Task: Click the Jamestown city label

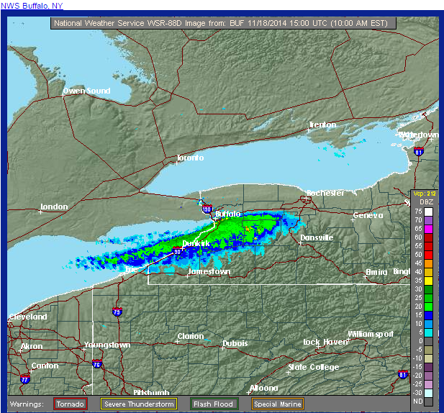Action: point(209,272)
